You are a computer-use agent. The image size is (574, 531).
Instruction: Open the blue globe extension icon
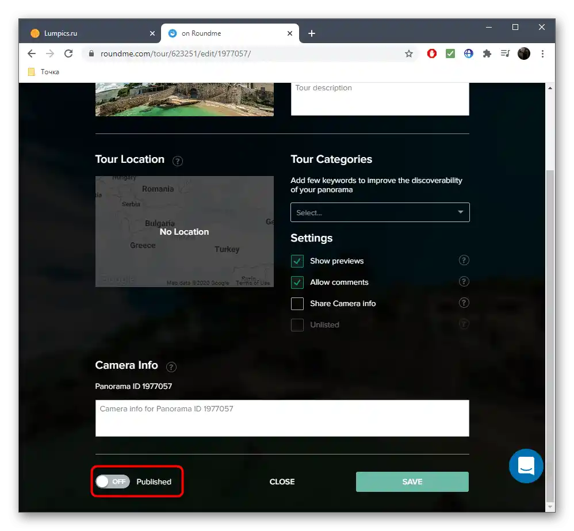coord(469,54)
